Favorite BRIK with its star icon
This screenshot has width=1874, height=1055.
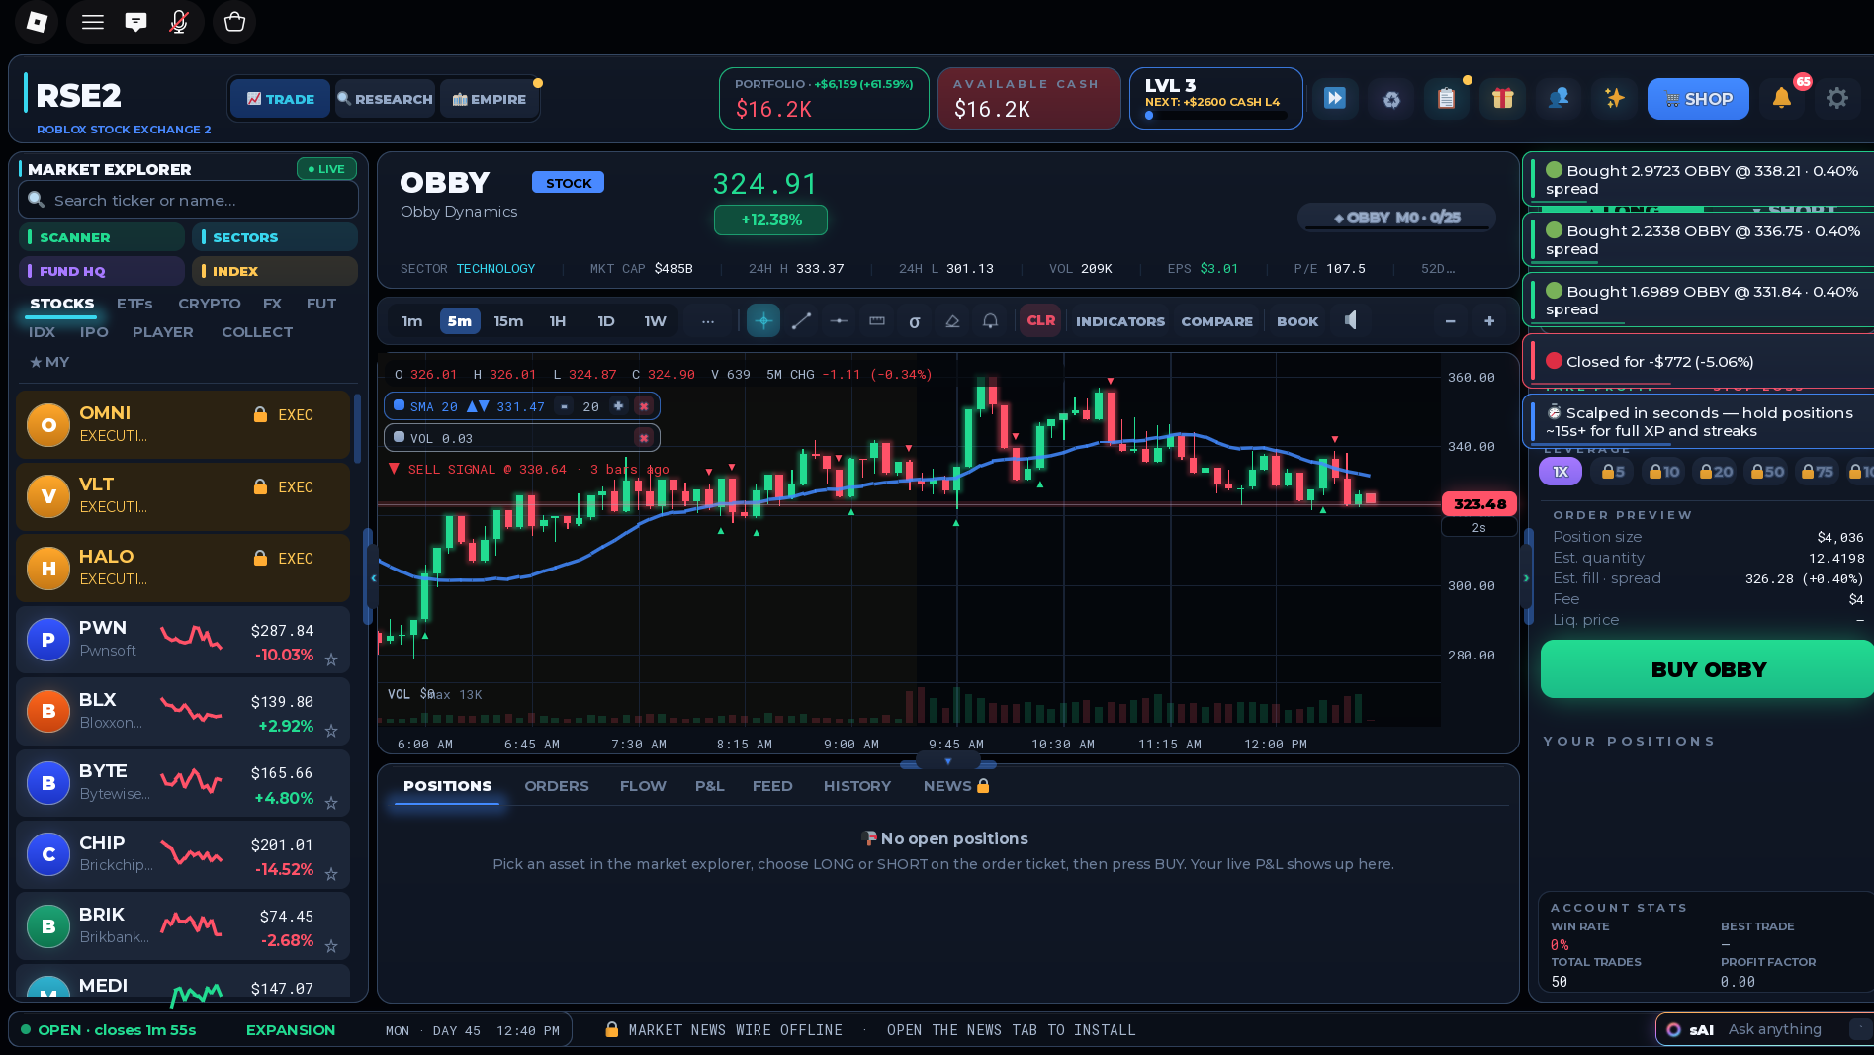(x=331, y=946)
